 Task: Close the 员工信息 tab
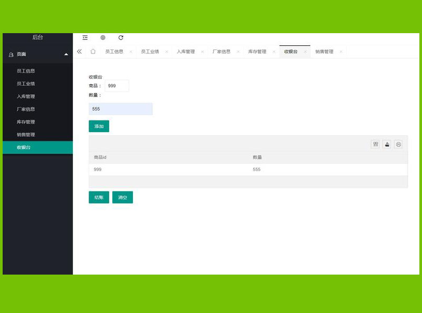[x=131, y=52]
